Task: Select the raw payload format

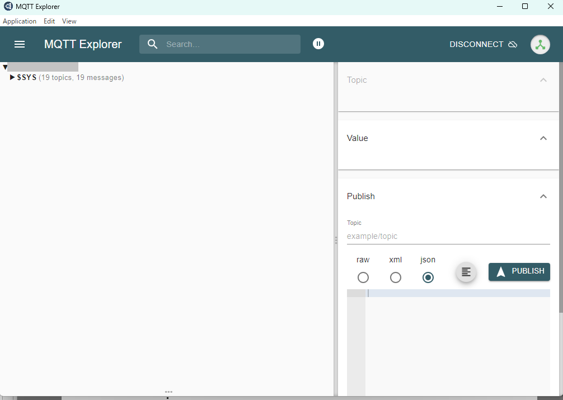Action: click(363, 277)
